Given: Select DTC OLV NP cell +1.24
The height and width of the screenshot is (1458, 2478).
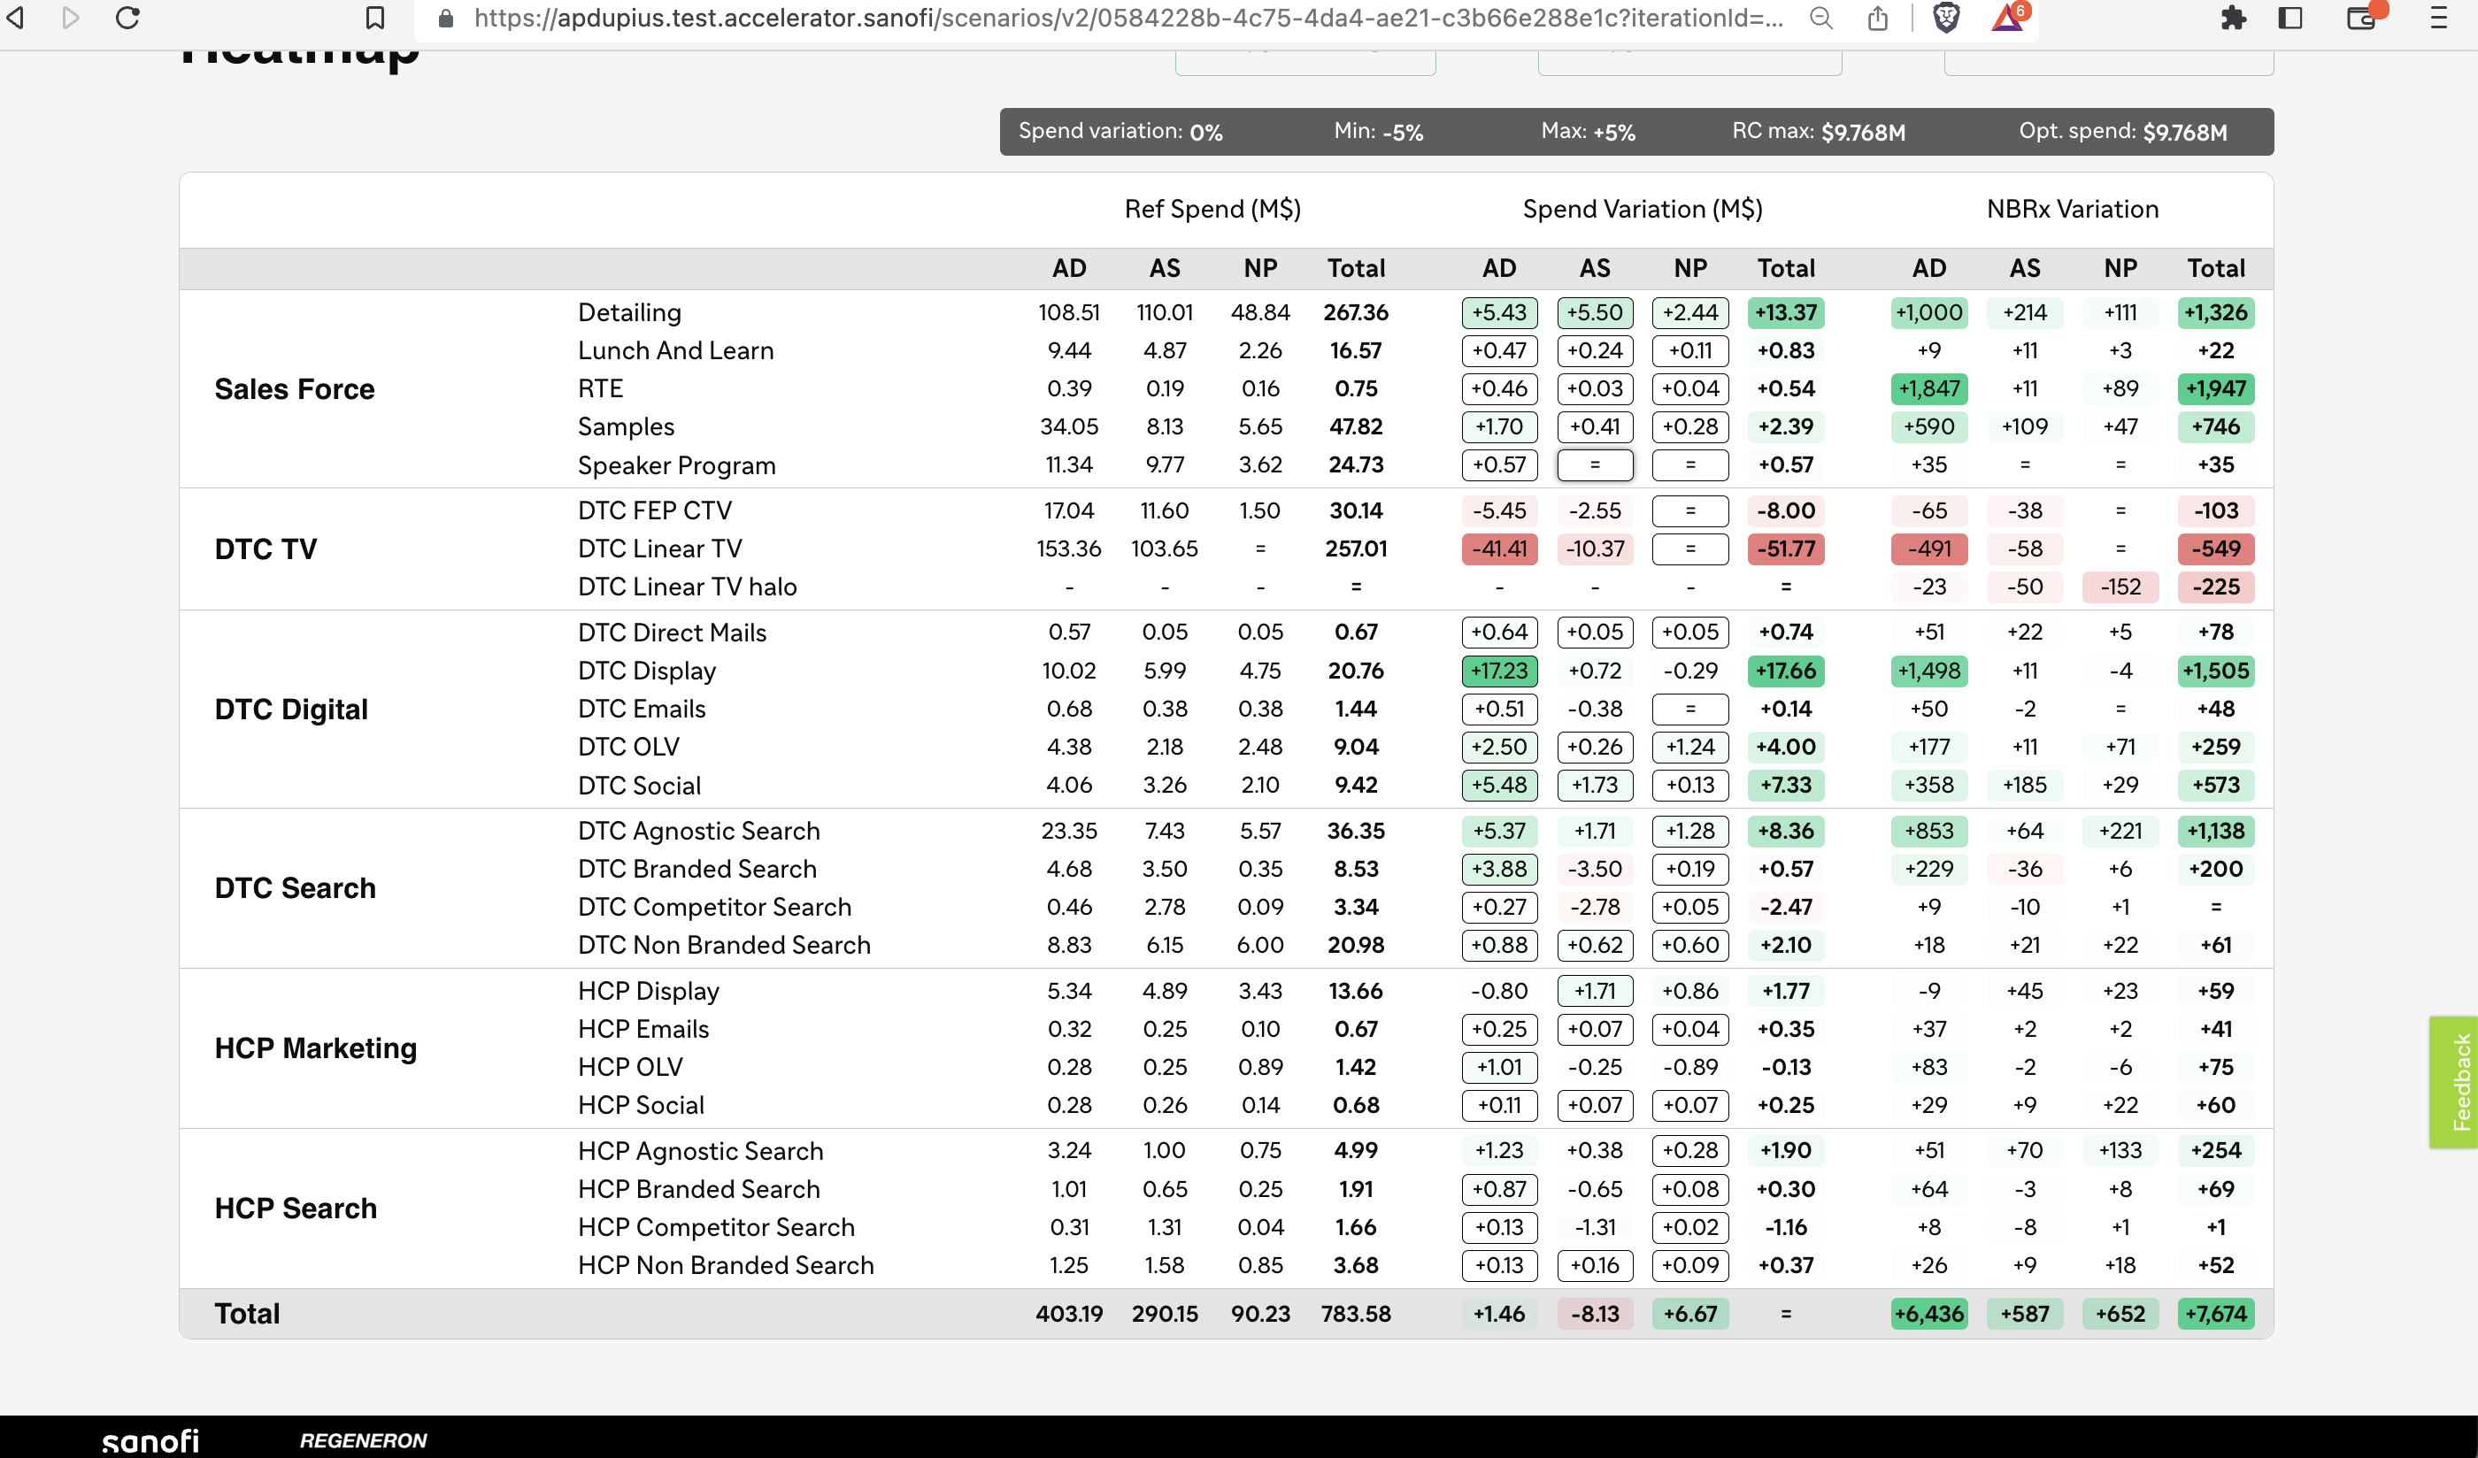Looking at the screenshot, I should coord(1690,748).
